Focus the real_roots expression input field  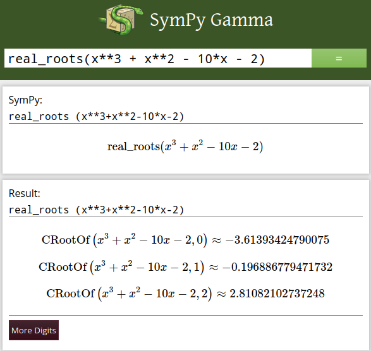point(158,58)
